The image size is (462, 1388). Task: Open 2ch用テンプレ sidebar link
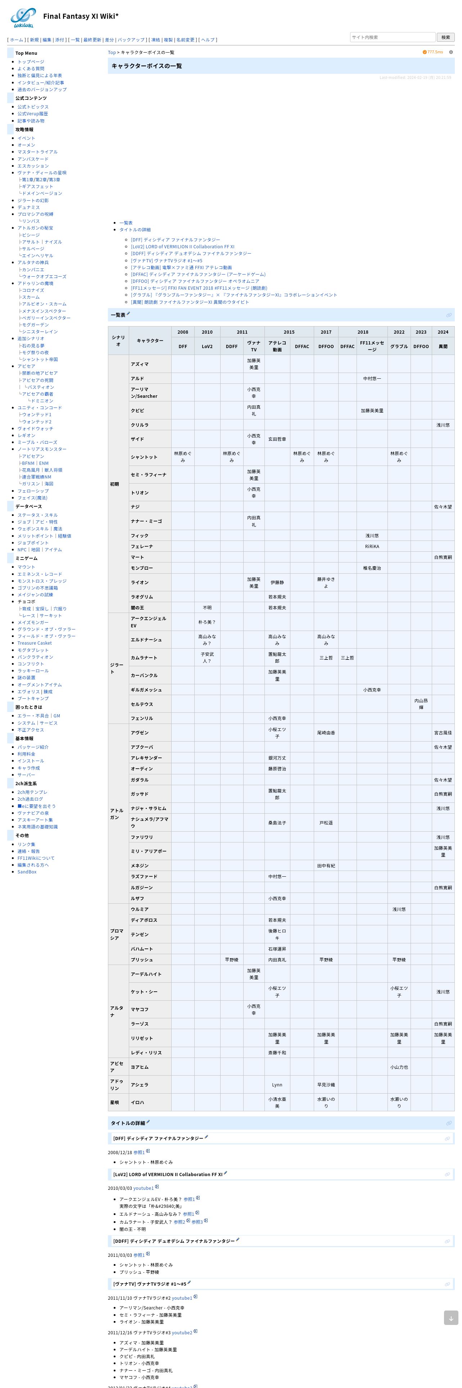pos(32,792)
